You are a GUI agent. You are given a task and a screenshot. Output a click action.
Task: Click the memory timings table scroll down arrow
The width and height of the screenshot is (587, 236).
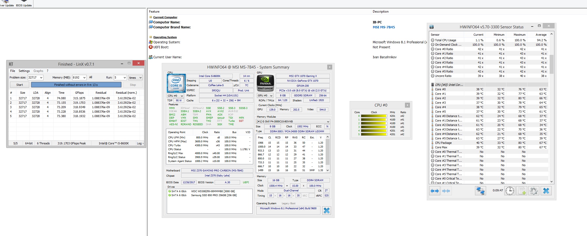(x=328, y=170)
